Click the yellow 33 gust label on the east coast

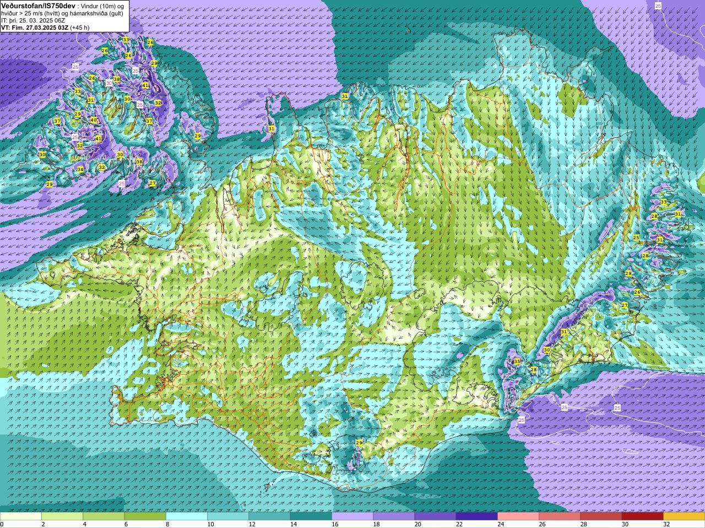664,202
